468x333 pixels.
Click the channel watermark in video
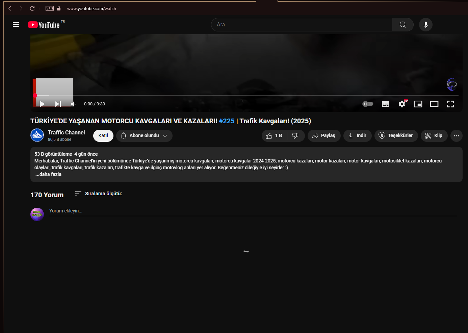452,84
